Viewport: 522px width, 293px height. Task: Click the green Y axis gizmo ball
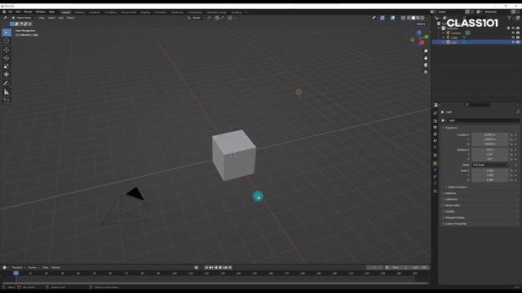click(x=426, y=37)
